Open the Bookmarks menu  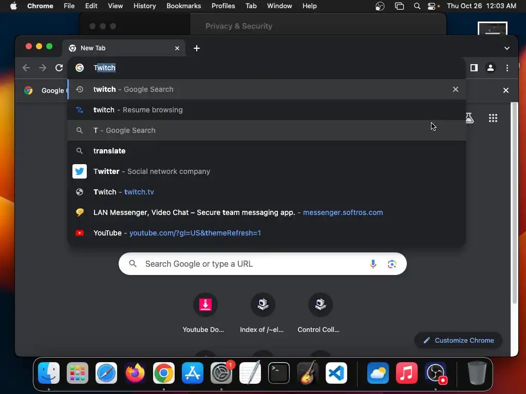[183, 6]
